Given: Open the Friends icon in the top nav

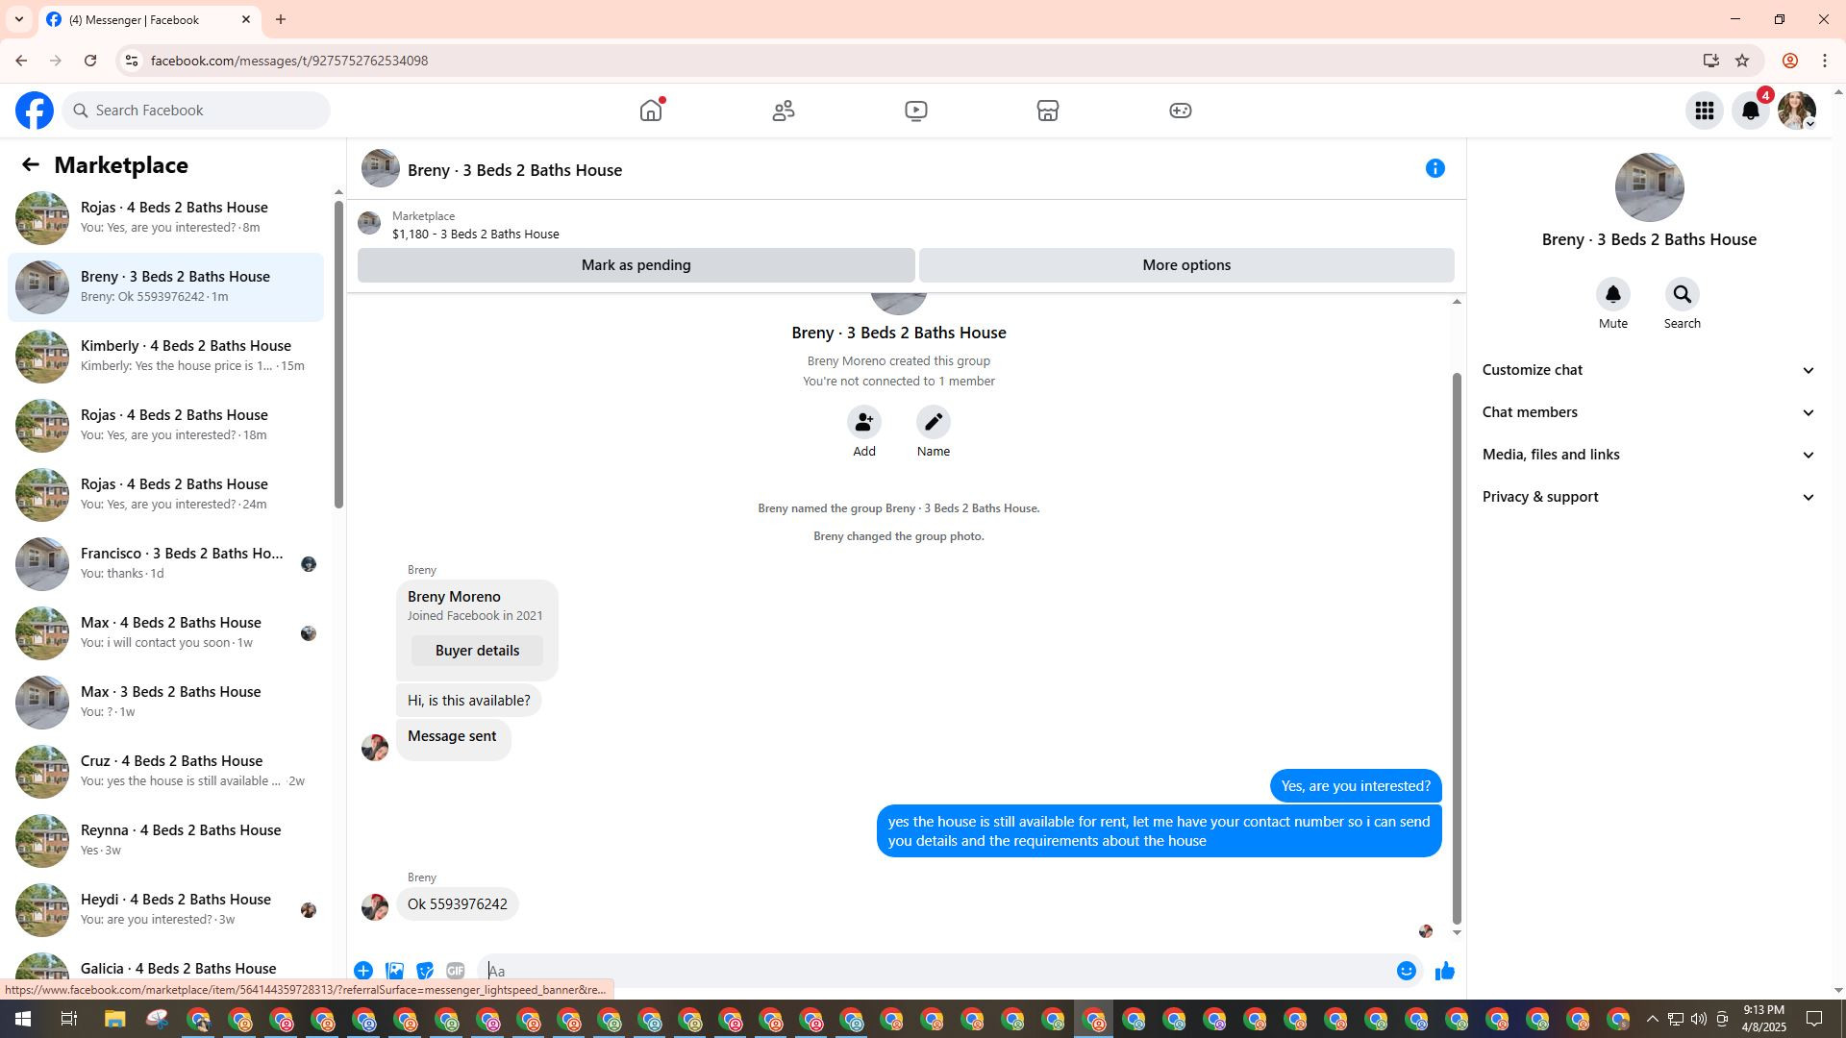Looking at the screenshot, I should tap(784, 111).
